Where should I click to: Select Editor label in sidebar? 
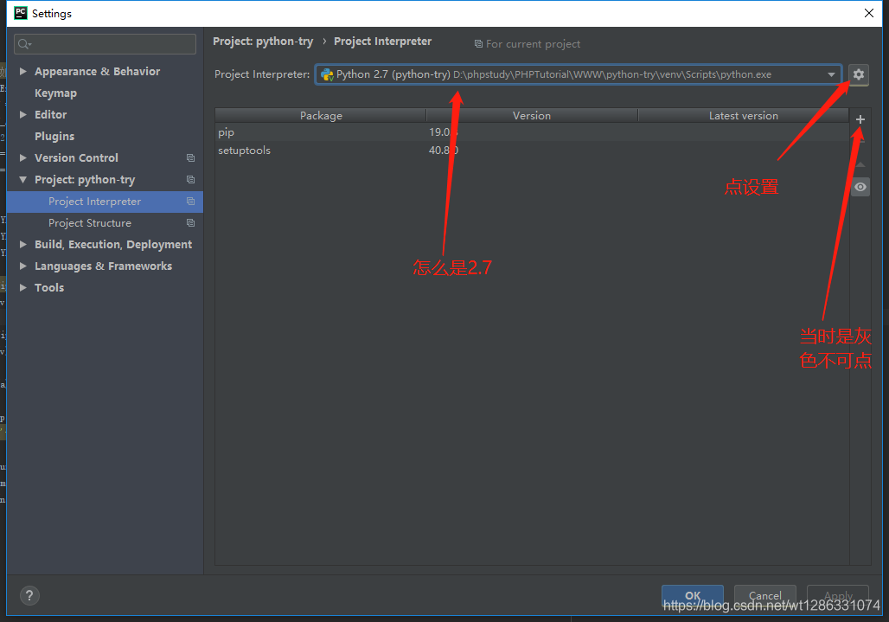50,114
